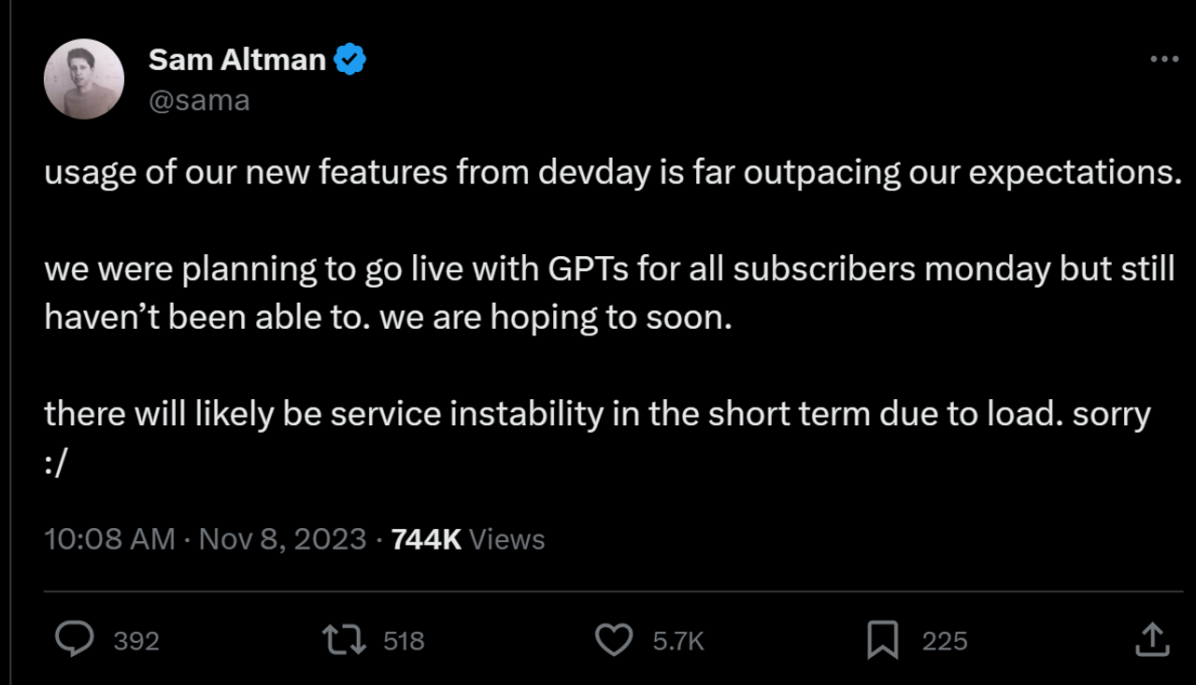Viewport: 1196px width, 685px height.
Task: Click the @sama handle
Action: tap(199, 100)
